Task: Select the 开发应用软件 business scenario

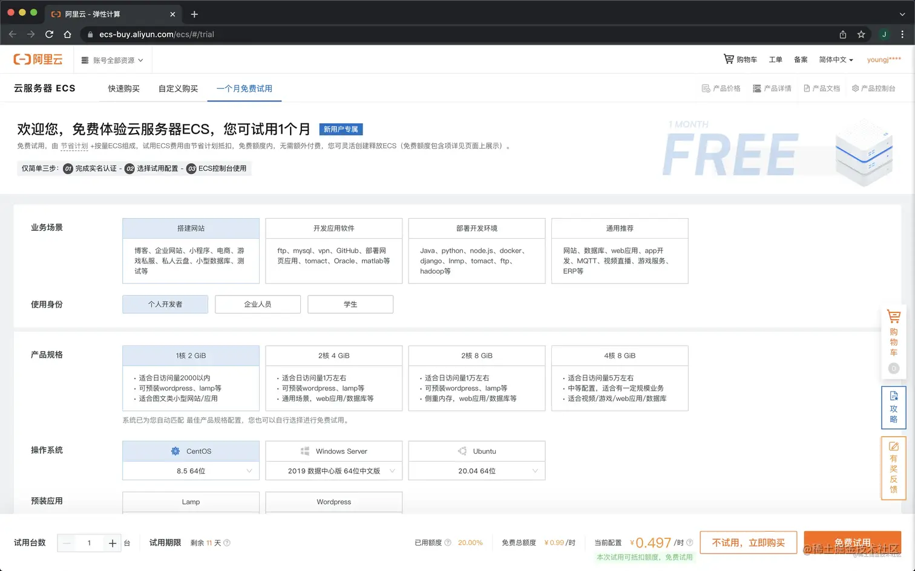Action: click(x=334, y=250)
